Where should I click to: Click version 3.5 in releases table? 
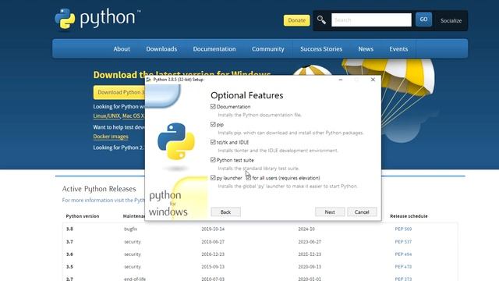[x=69, y=266]
